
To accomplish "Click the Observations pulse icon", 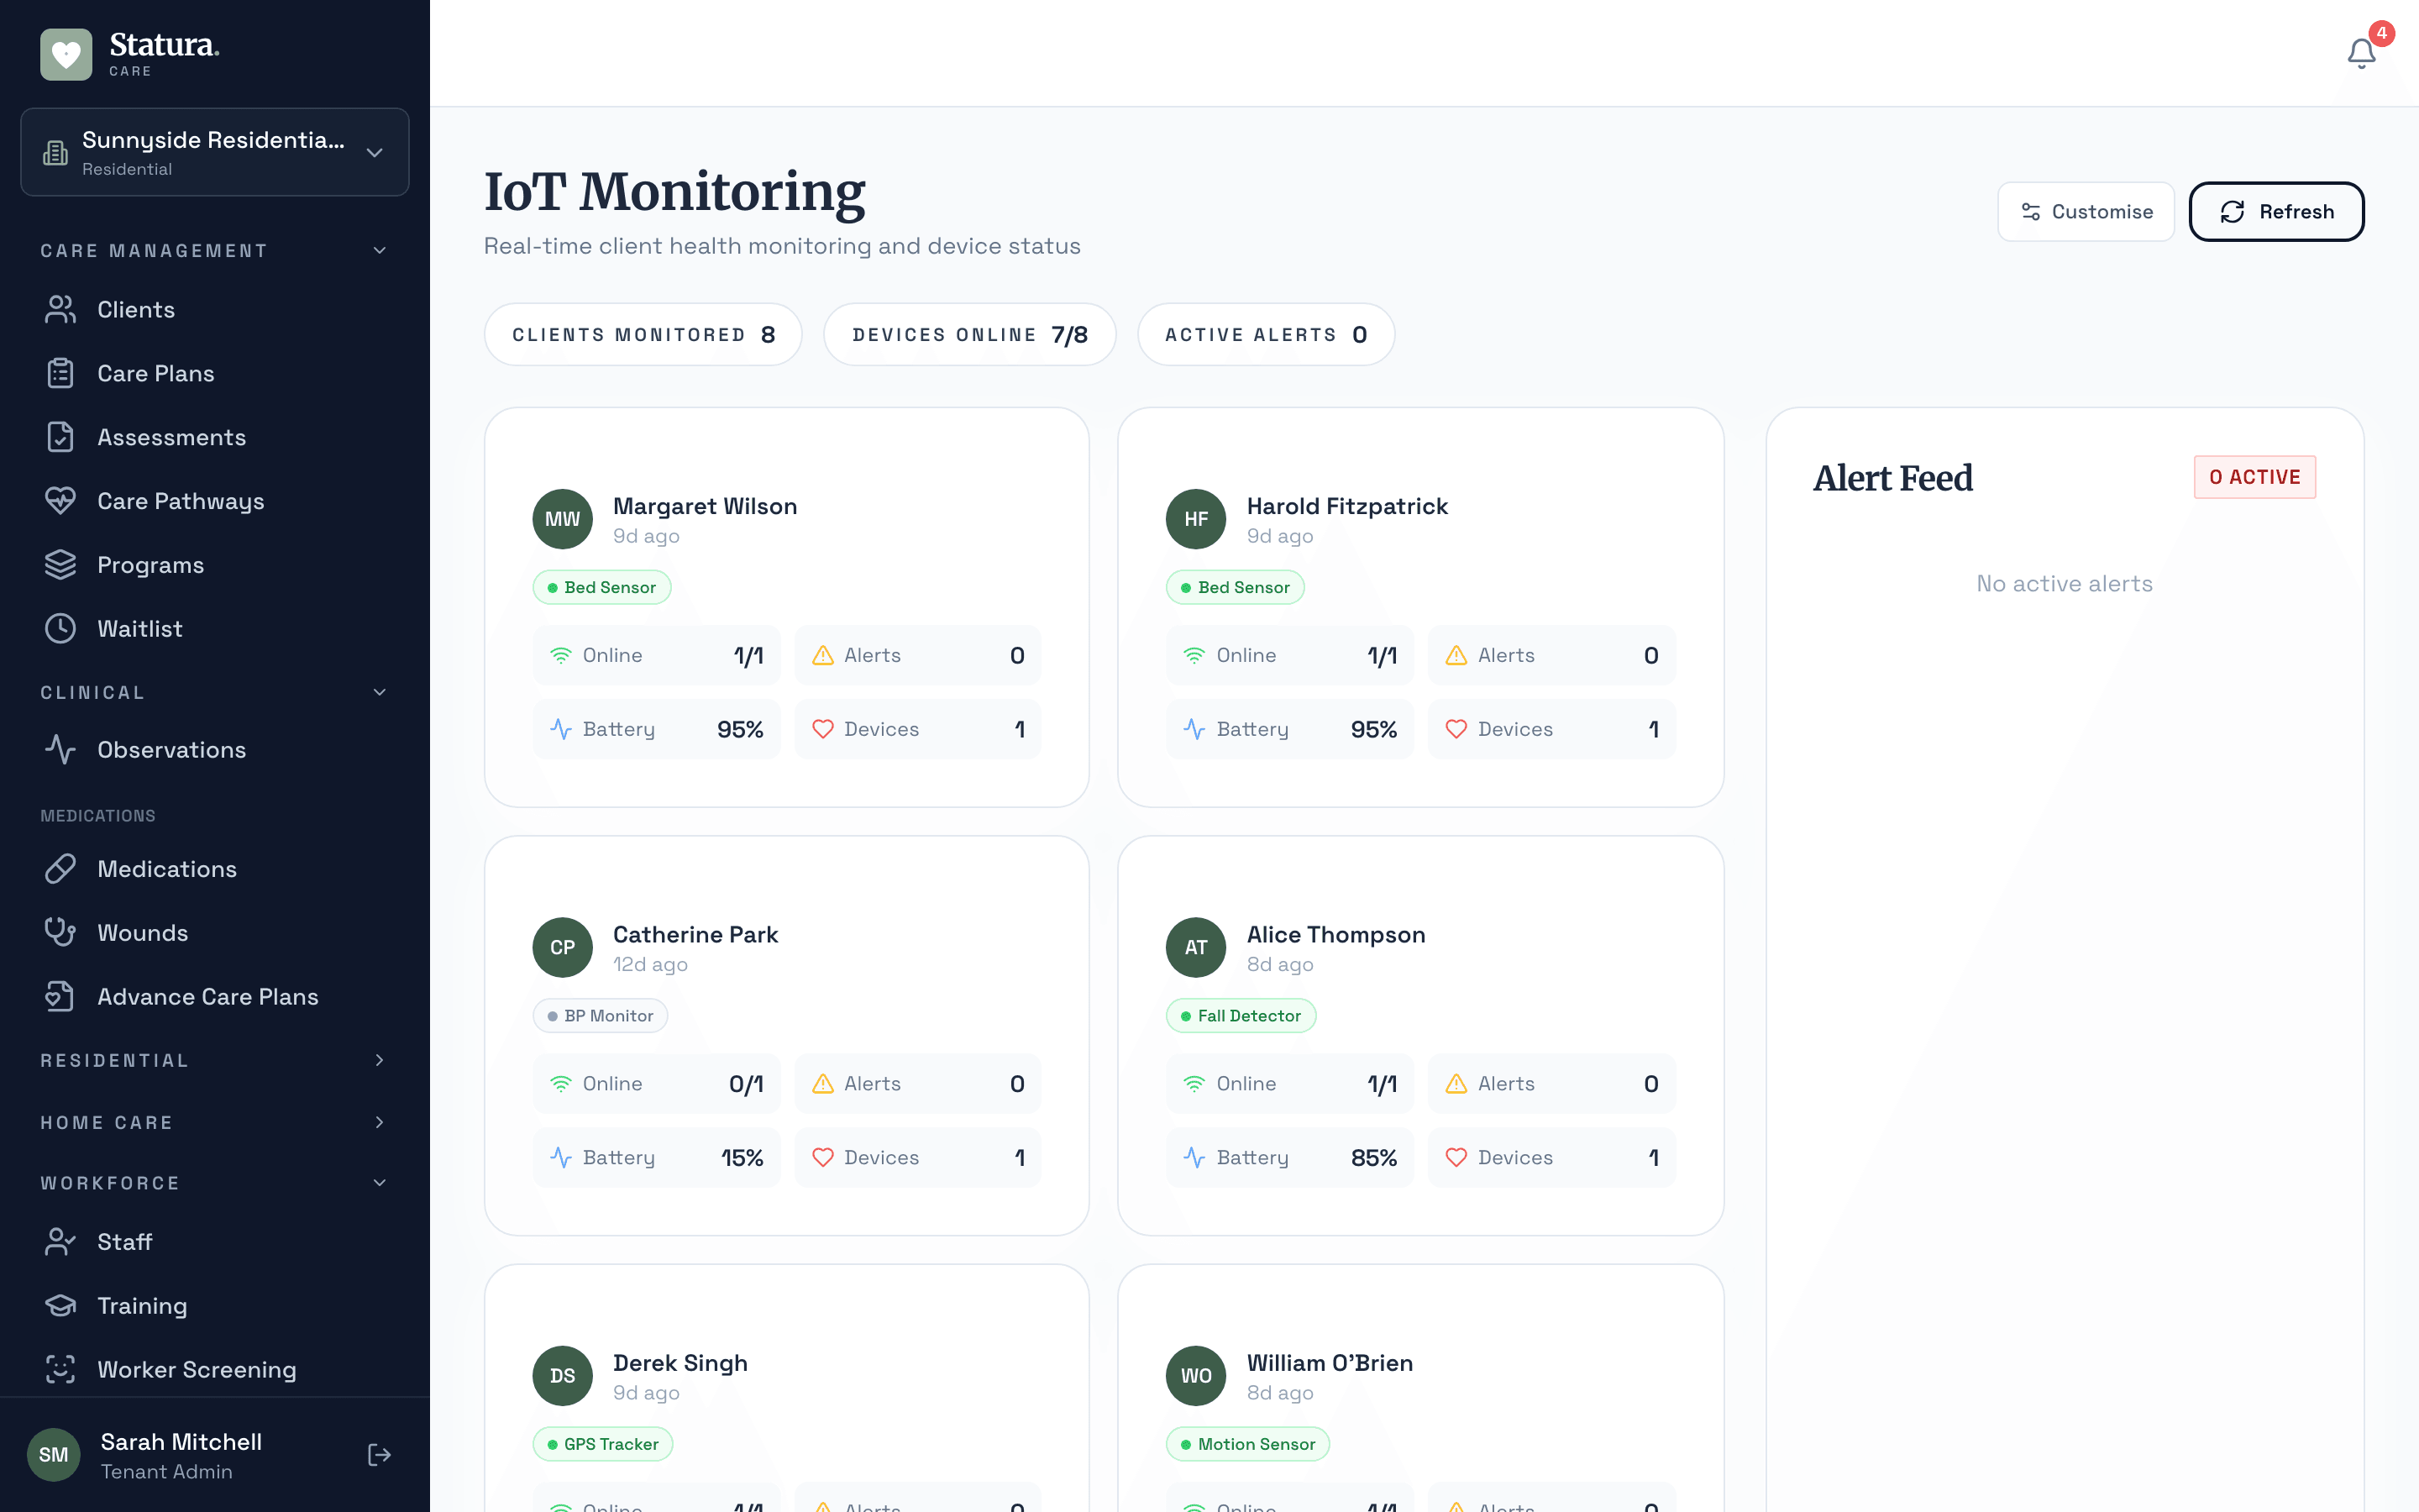I will 60,750.
